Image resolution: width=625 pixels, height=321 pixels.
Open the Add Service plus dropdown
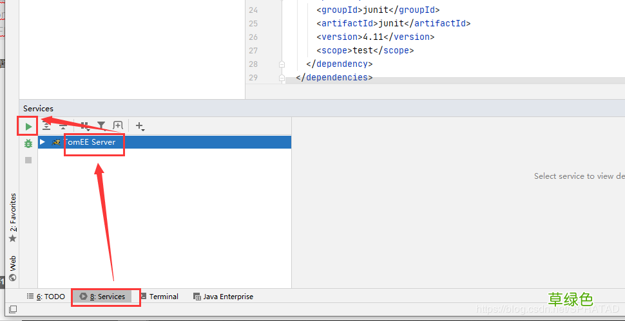tap(140, 126)
